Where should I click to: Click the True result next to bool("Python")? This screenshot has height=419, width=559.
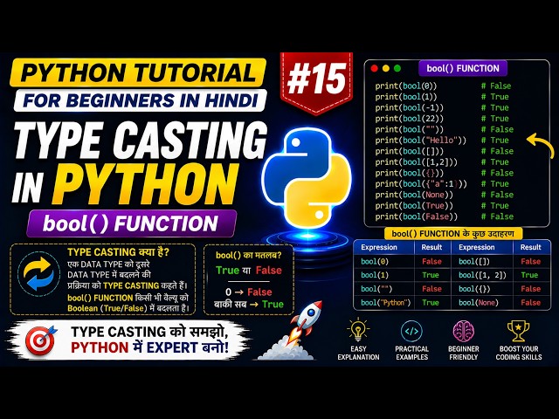click(x=431, y=303)
